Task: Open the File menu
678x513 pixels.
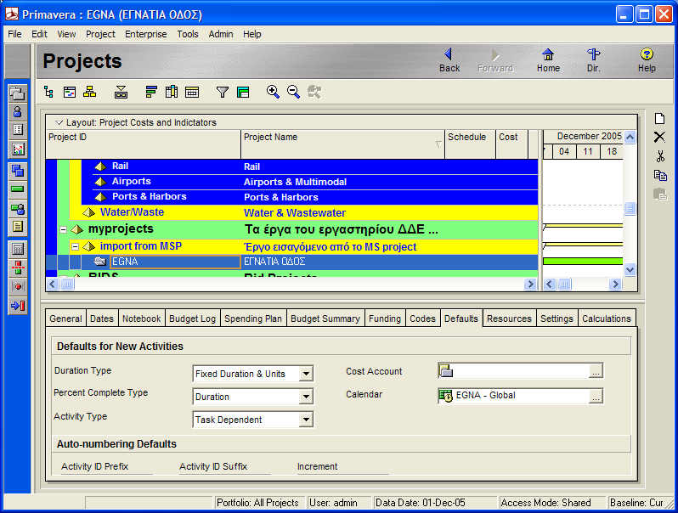Action: click(x=14, y=34)
